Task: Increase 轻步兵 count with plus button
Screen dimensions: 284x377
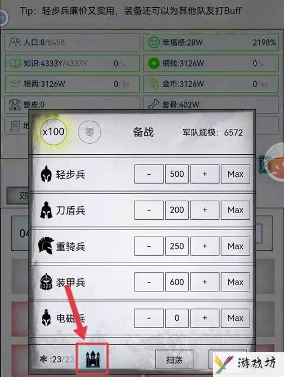Action: (205, 174)
